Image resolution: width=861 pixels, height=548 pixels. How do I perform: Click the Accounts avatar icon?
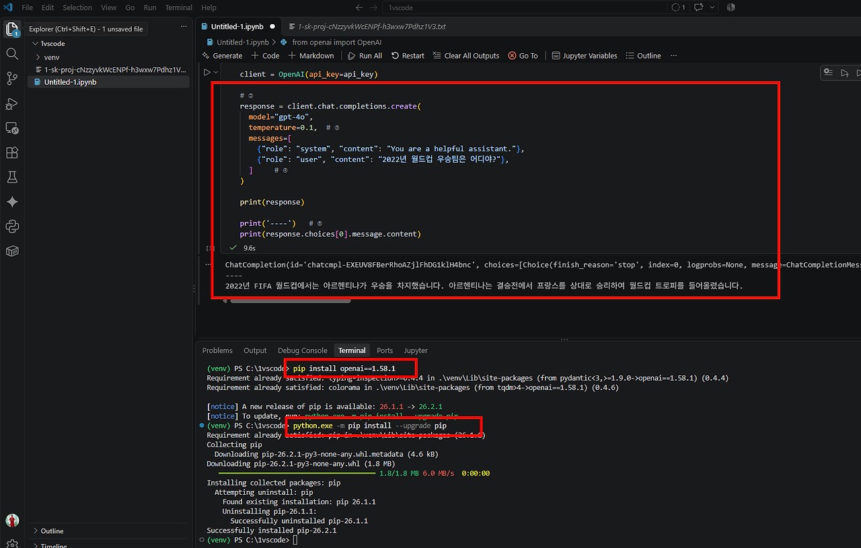pos(12,520)
